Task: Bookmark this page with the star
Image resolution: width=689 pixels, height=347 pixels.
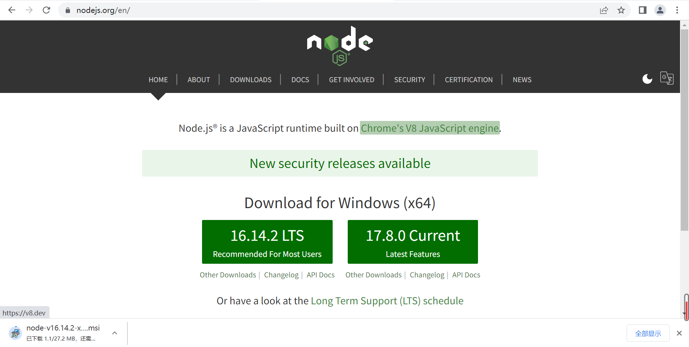Action: (x=621, y=10)
